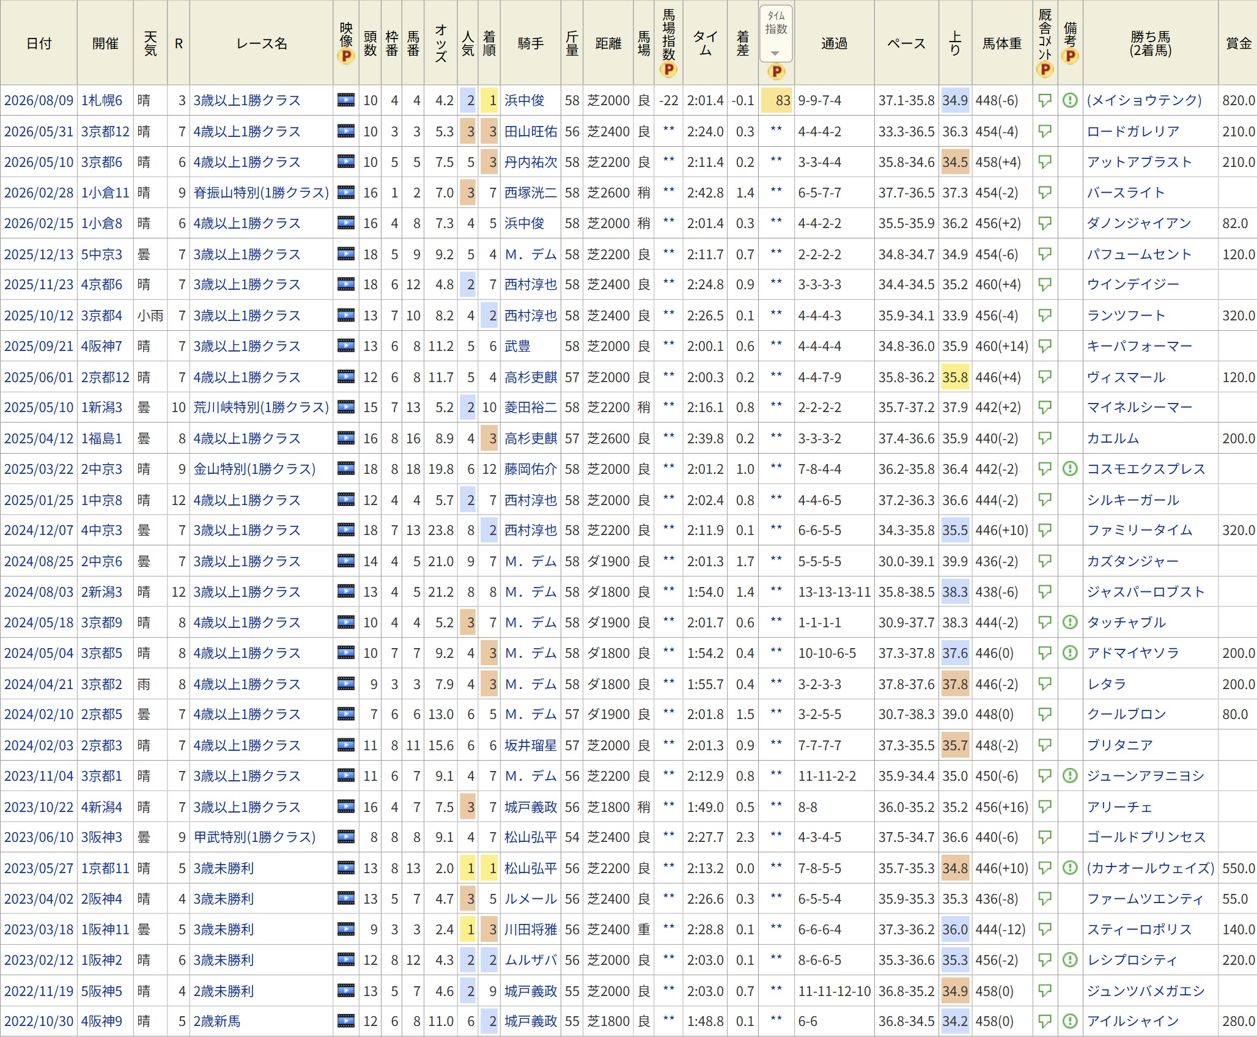Click the レース名 column header
1257x1037 pixels.
261,43
